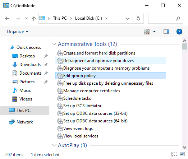Viewport: 188px width, 159px height.
Task: Open the Downloads folder in Quick access
Action: point(30,65)
